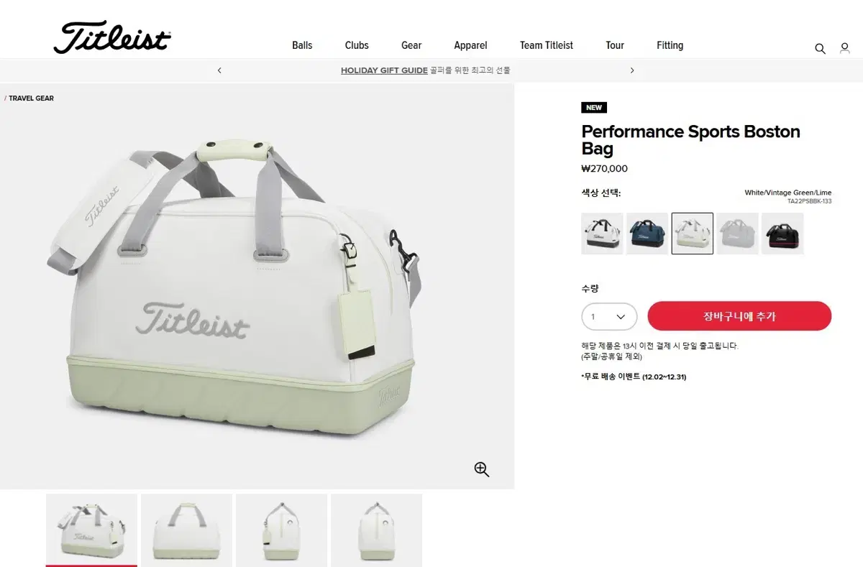This screenshot has height=567, width=863.
Task: Open the Team Titleist menu
Action: point(547,45)
